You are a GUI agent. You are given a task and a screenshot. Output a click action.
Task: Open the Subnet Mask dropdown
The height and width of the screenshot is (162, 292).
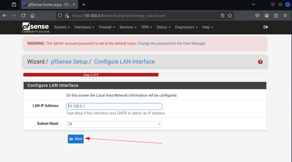114,124
